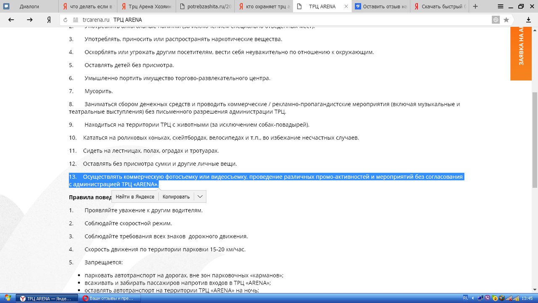Image resolution: width=538 pixels, height=303 pixels.
Task: Click rule 'Оскорблять или угрожать другим посетителям'
Action: click(229, 52)
